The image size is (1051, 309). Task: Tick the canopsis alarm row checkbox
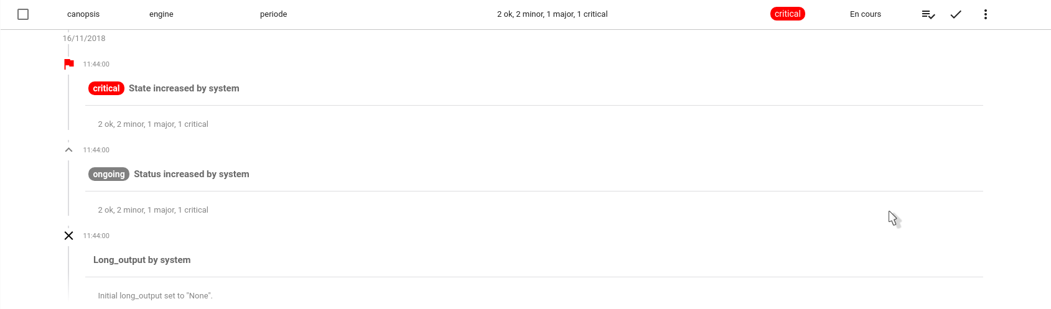(23, 14)
